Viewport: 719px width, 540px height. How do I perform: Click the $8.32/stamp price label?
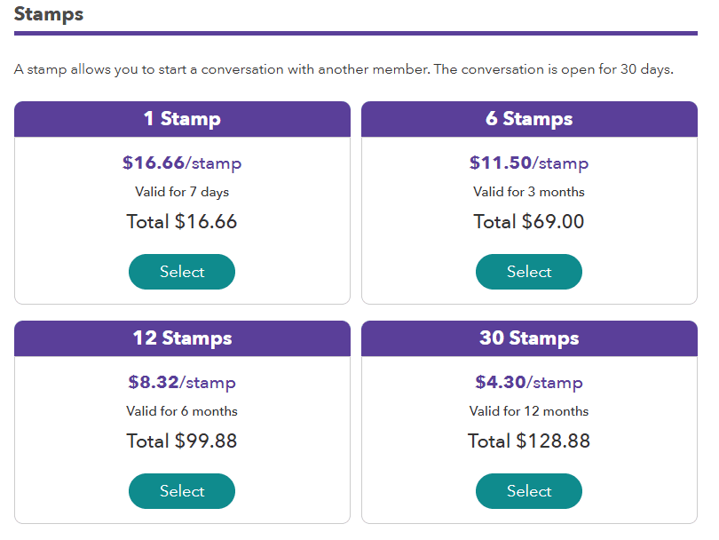coord(182,383)
